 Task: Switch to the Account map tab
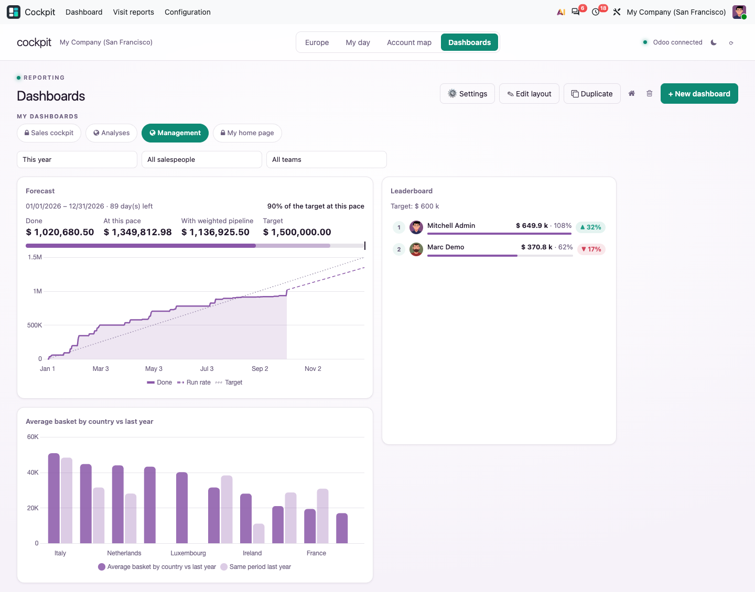coord(409,42)
